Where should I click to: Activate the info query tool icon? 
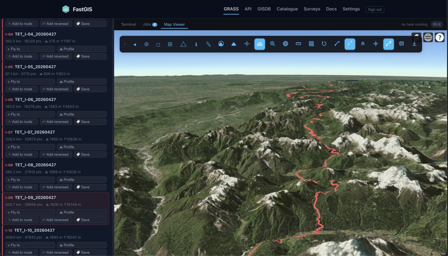click(196, 44)
